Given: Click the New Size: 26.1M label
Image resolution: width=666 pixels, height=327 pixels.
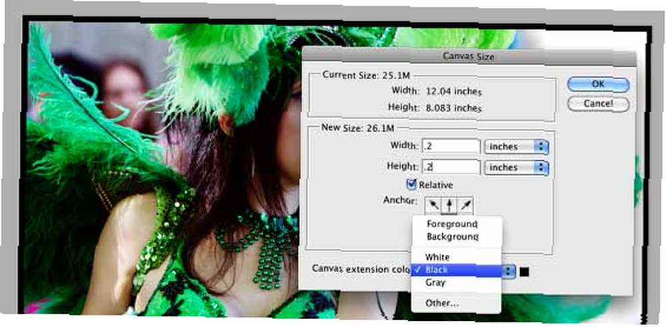Looking at the screenshot, I should click(x=358, y=127).
